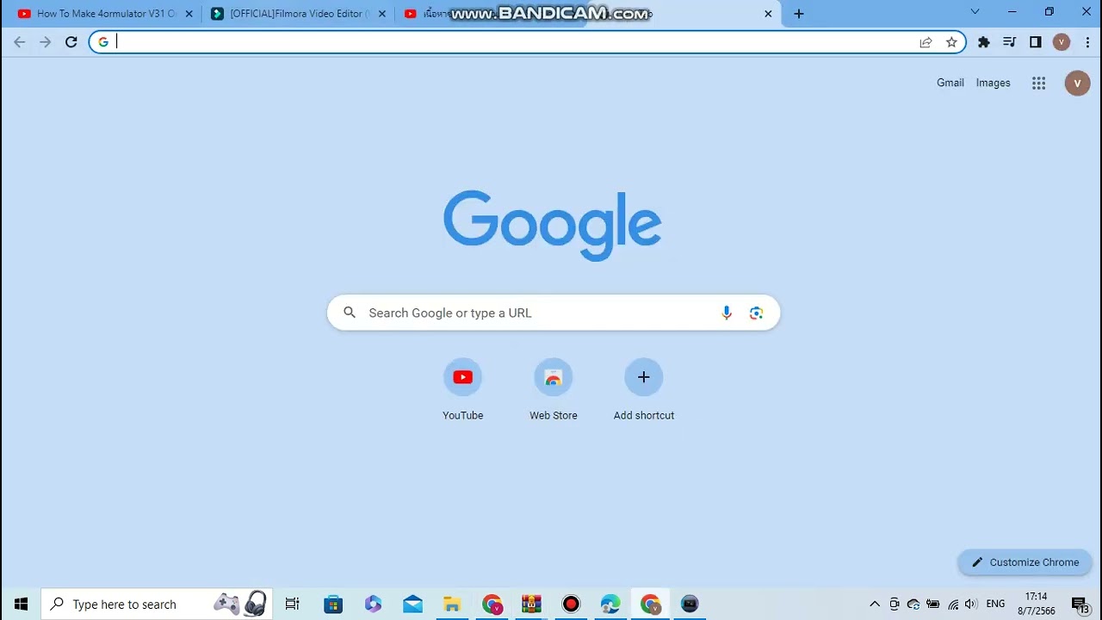Open the Mail app on the taskbar
1102x620 pixels.
click(412, 604)
